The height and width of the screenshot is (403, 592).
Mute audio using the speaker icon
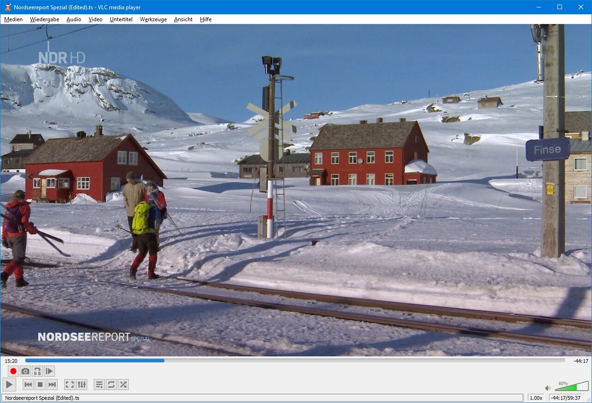coord(548,388)
